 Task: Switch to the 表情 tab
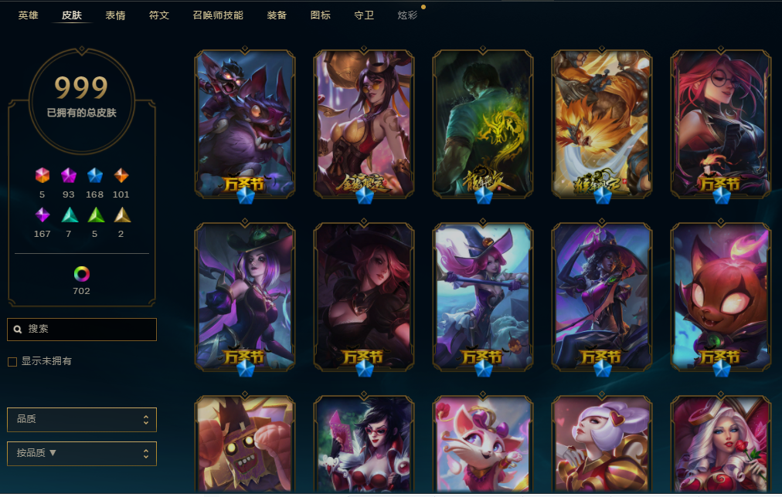tap(115, 15)
